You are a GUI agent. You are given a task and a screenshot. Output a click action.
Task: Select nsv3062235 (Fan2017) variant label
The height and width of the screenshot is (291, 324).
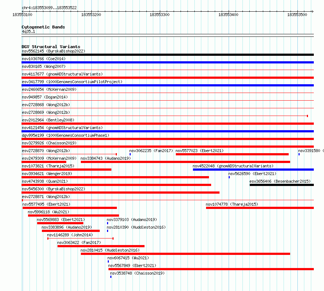point(151,151)
